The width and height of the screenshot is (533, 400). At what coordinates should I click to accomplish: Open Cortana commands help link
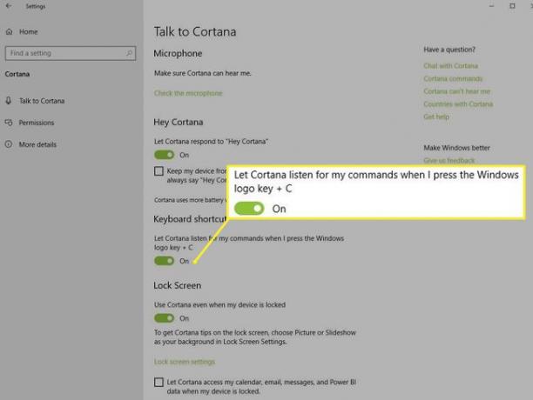(x=453, y=79)
